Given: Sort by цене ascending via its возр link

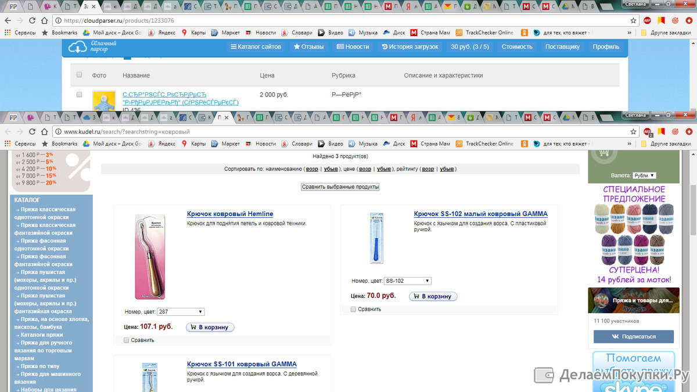Looking at the screenshot, I should [365, 169].
